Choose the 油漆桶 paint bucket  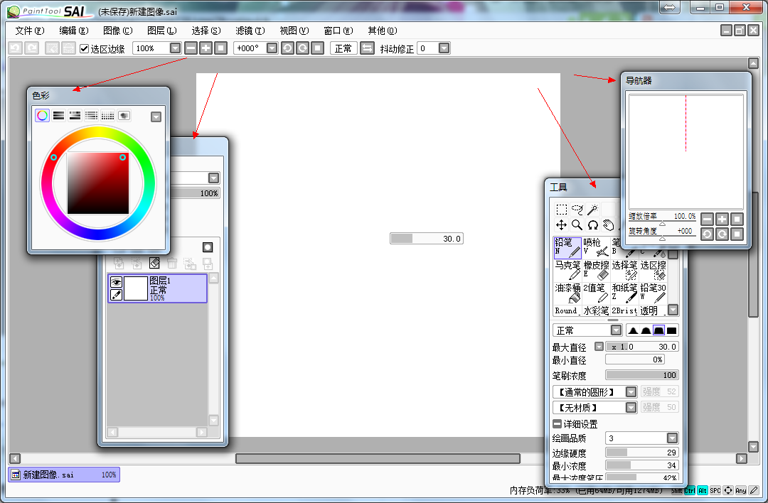coord(567,293)
